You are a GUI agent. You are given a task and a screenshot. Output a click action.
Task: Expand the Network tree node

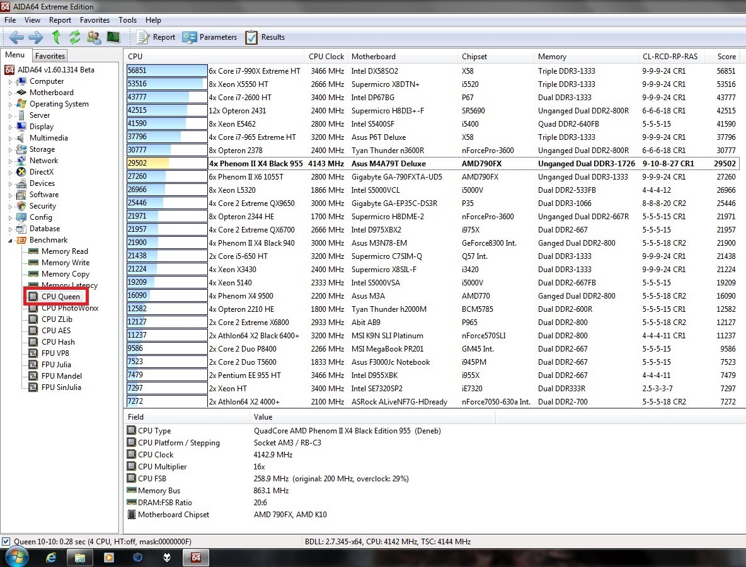coord(11,161)
